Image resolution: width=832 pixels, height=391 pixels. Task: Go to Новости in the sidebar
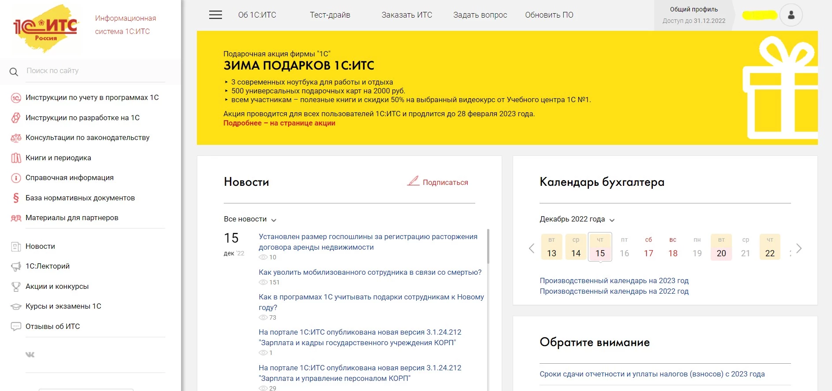coord(40,247)
